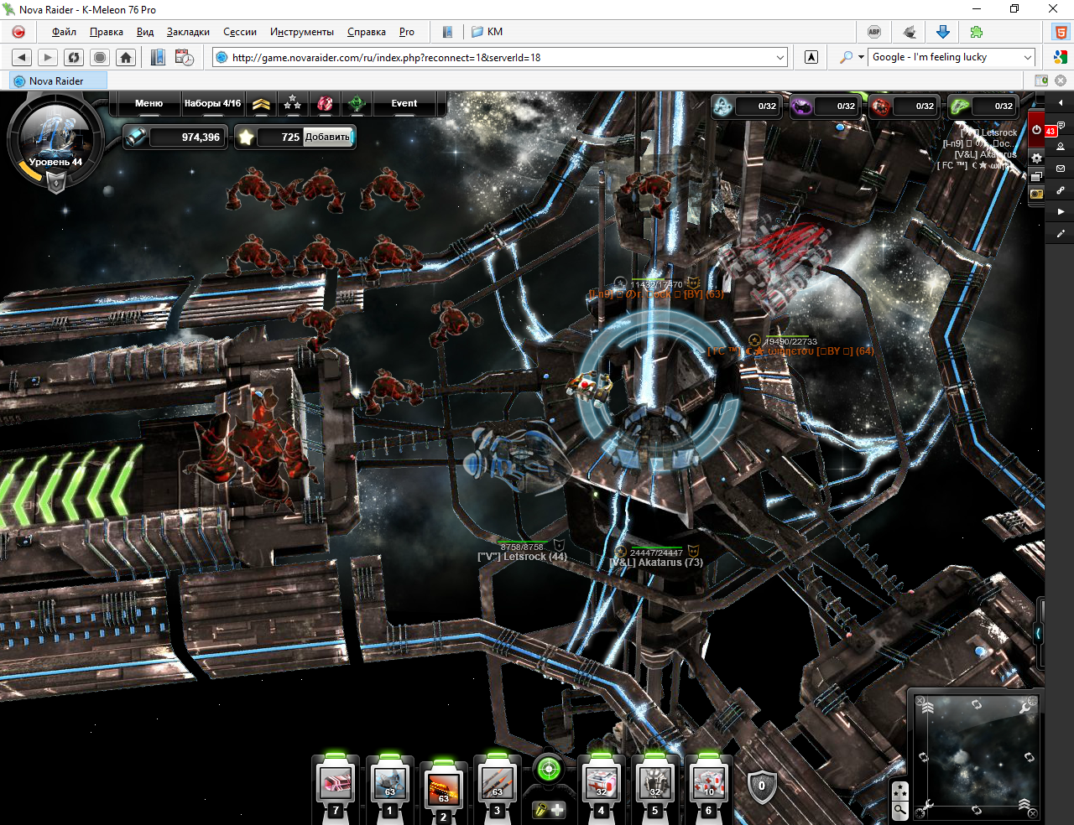Click the minimap space view
The width and height of the screenshot is (1074, 825).
click(976, 756)
